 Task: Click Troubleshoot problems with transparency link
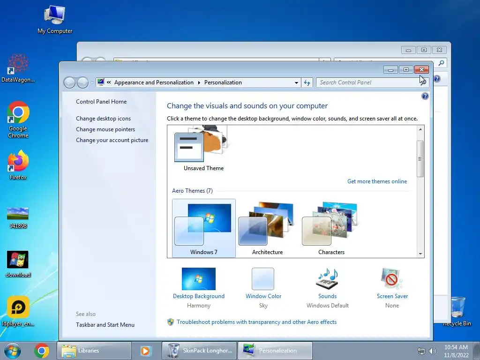point(256,322)
